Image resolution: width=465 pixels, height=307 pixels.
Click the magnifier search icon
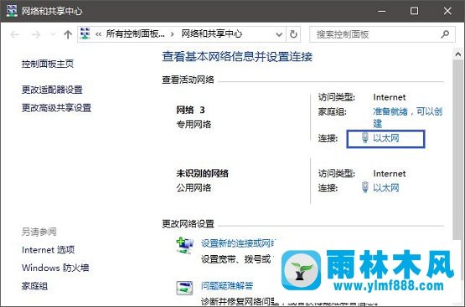pos(445,34)
